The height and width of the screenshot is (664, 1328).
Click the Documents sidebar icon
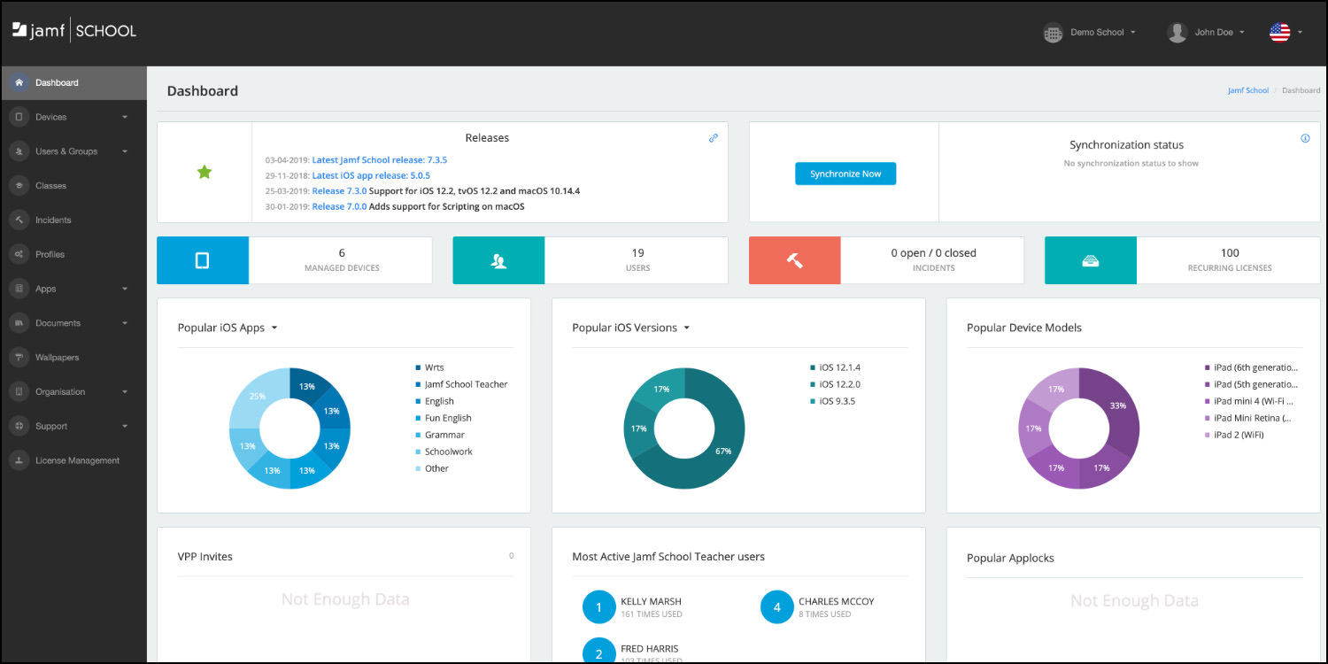click(x=19, y=323)
